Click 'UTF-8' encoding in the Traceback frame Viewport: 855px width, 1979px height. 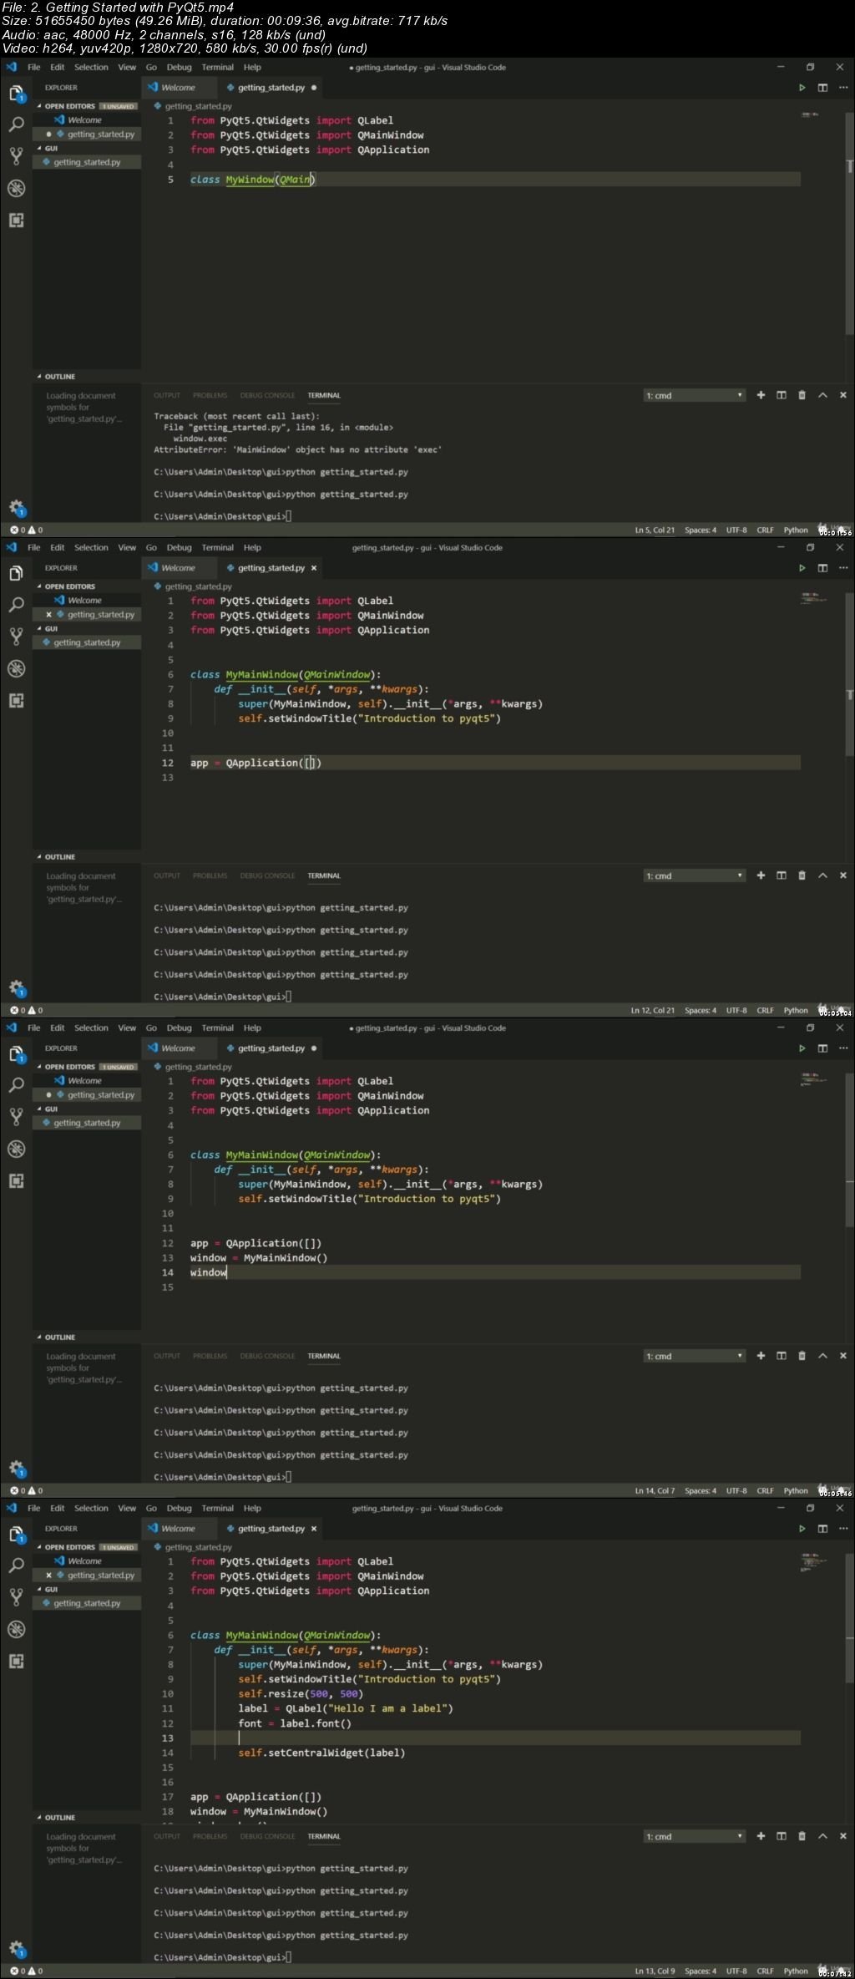coord(736,530)
